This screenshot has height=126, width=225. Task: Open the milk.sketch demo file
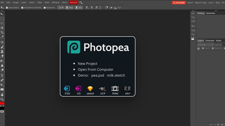[116, 75]
